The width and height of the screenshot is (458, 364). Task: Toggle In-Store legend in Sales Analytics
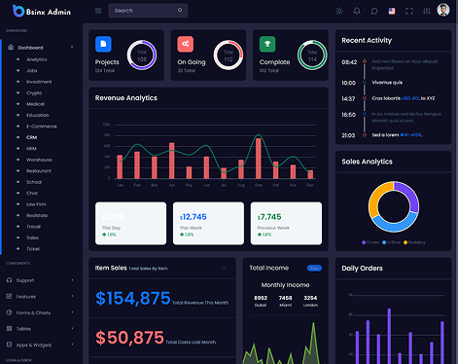391,242
